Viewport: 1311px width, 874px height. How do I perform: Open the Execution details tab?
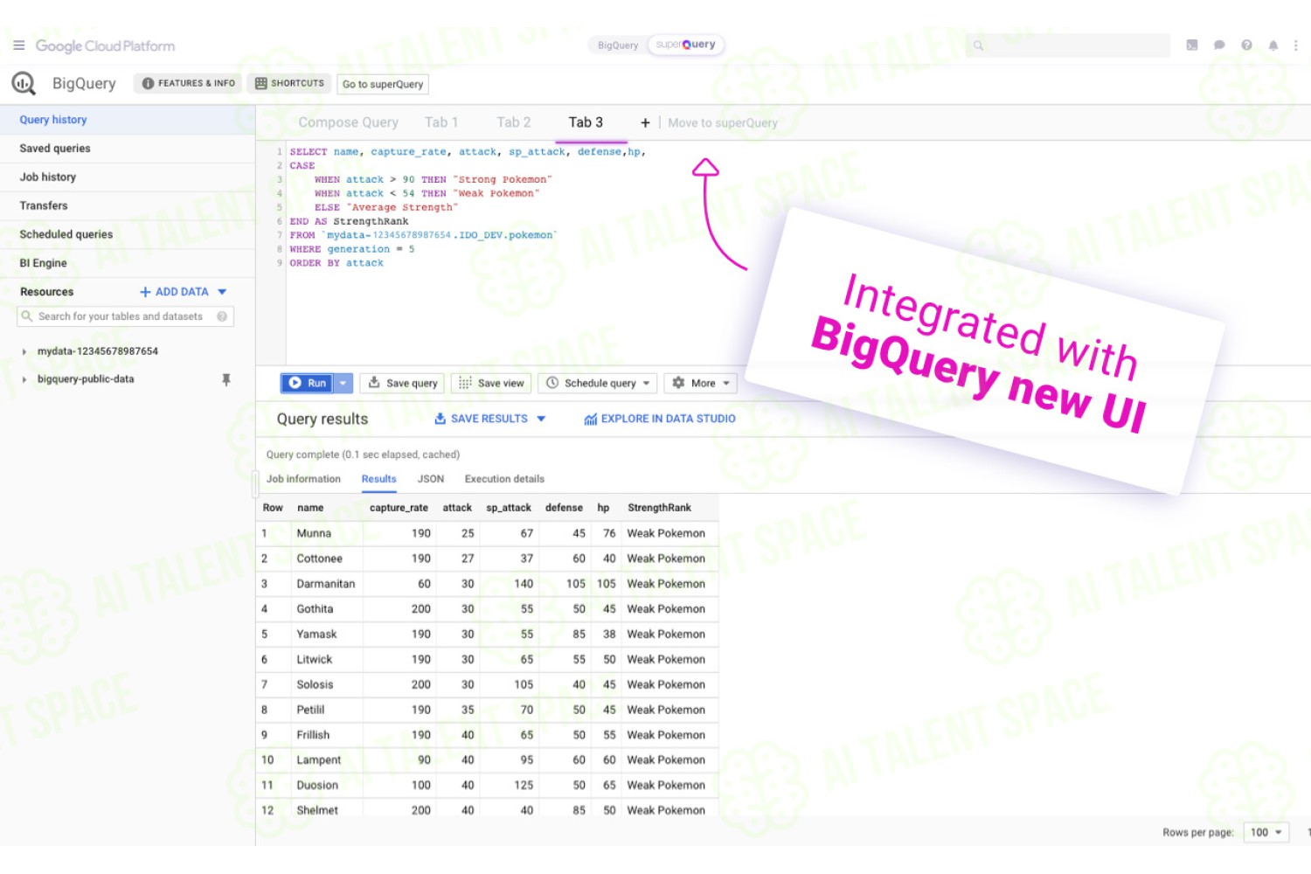(504, 479)
